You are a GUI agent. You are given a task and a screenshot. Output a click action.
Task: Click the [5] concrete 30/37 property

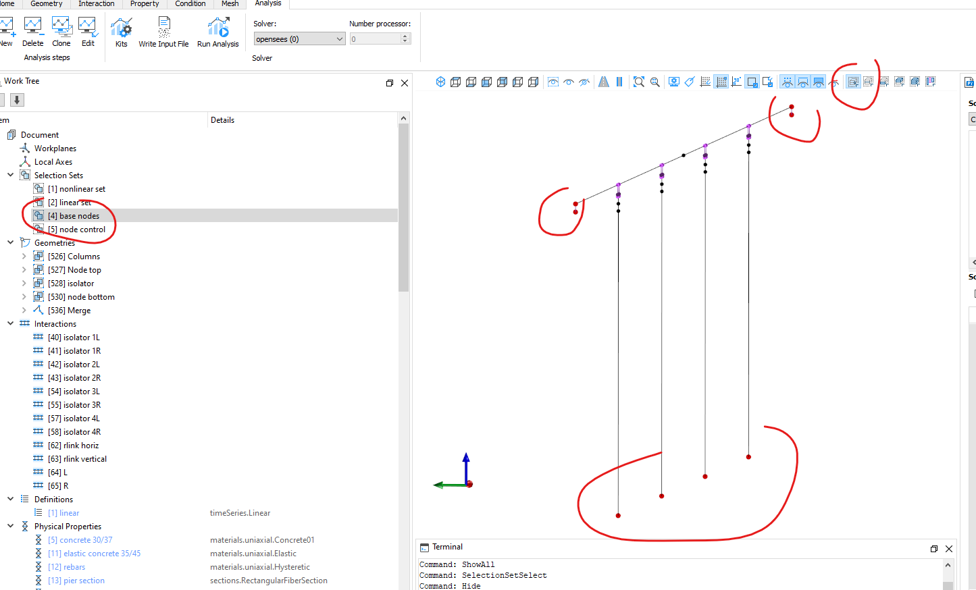click(x=80, y=540)
